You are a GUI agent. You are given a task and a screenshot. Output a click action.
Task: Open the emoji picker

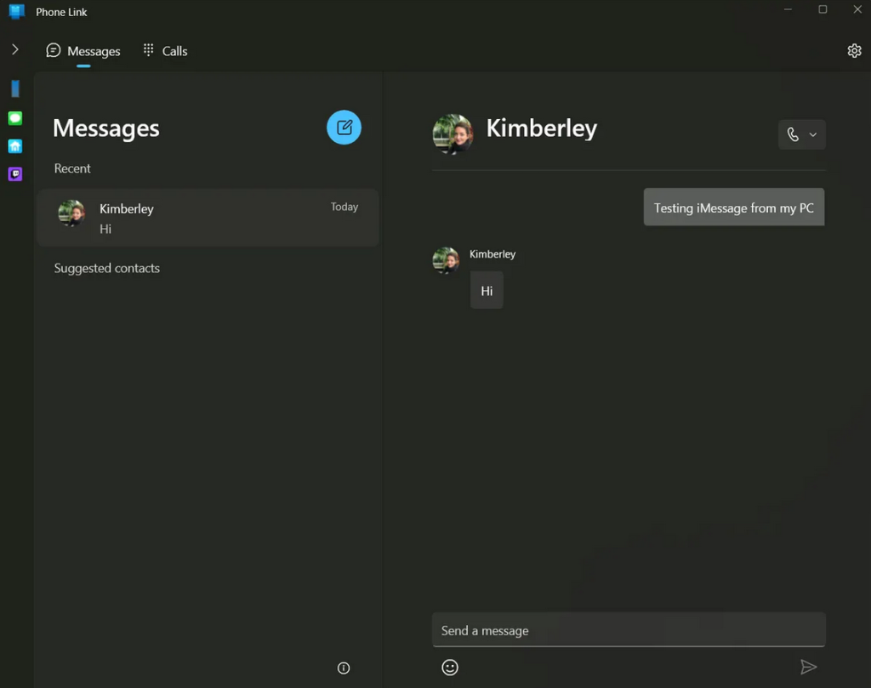point(450,668)
